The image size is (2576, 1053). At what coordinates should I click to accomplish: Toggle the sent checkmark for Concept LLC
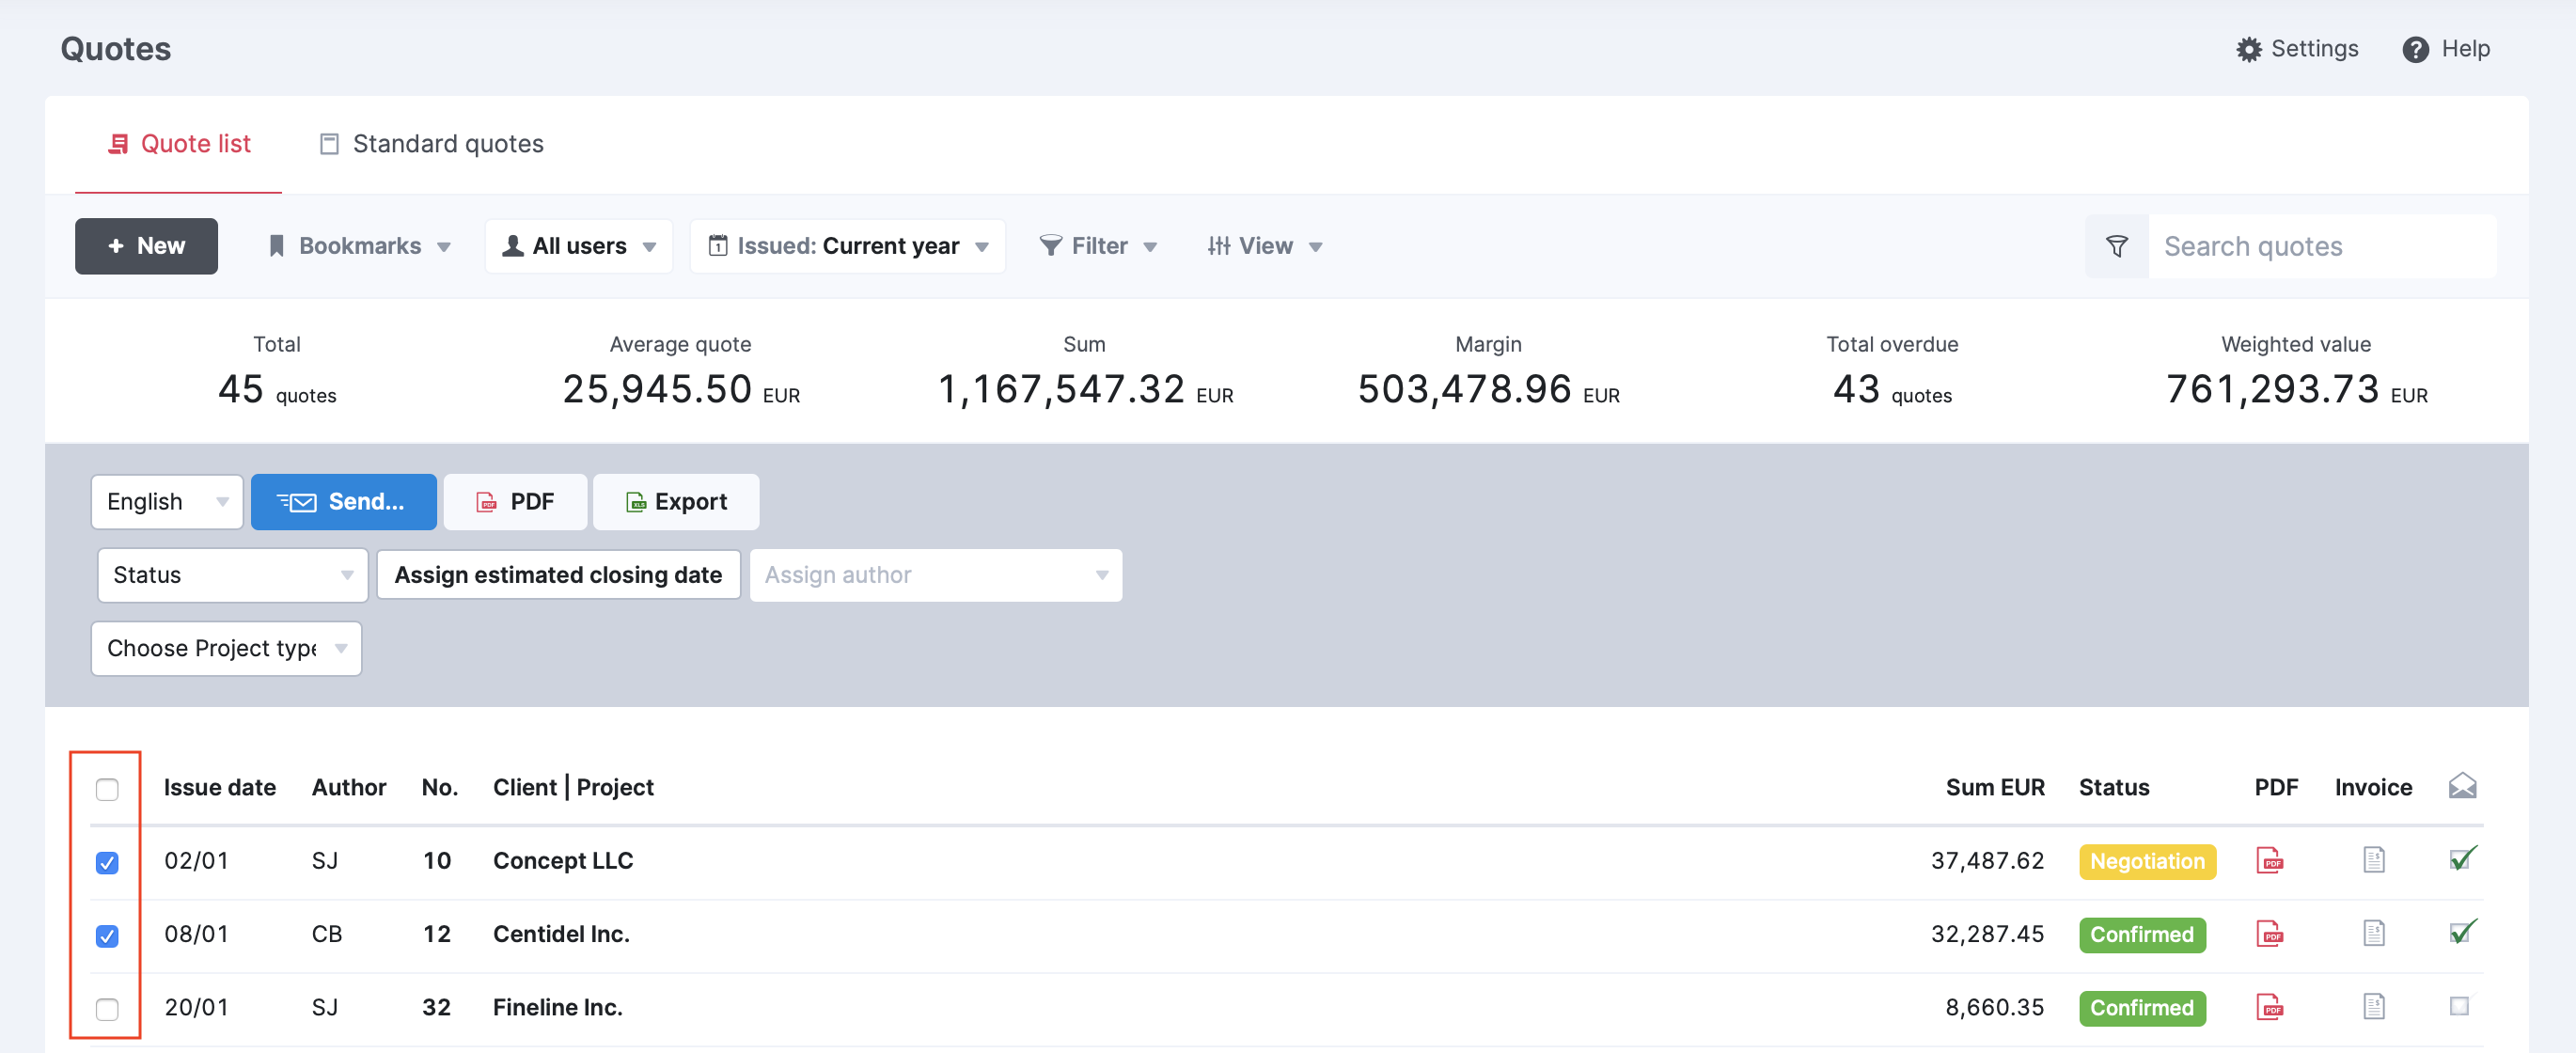2462,859
